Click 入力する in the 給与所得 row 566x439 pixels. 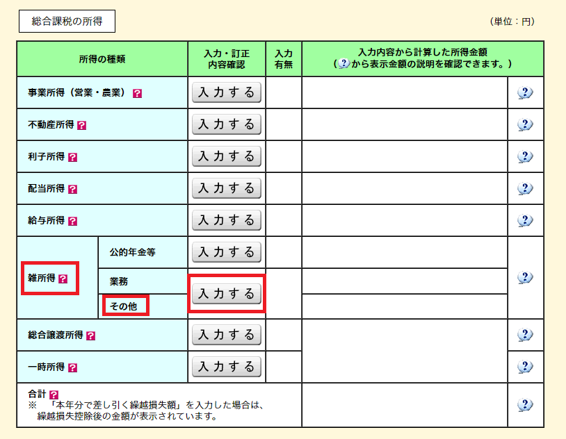(226, 220)
